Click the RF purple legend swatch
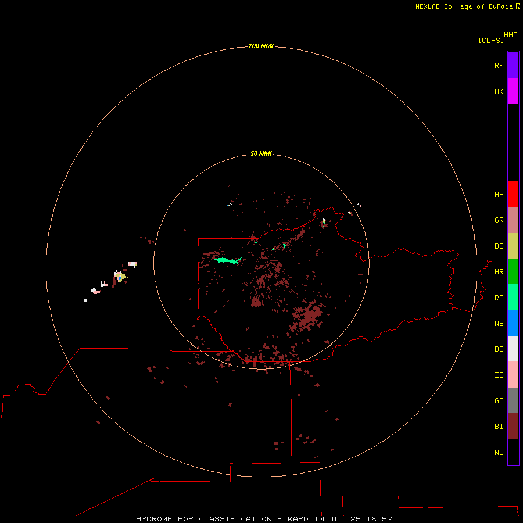 (x=513, y=65)
